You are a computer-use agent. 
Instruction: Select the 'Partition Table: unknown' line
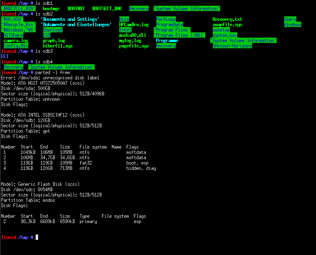click(x=30, y=99)
